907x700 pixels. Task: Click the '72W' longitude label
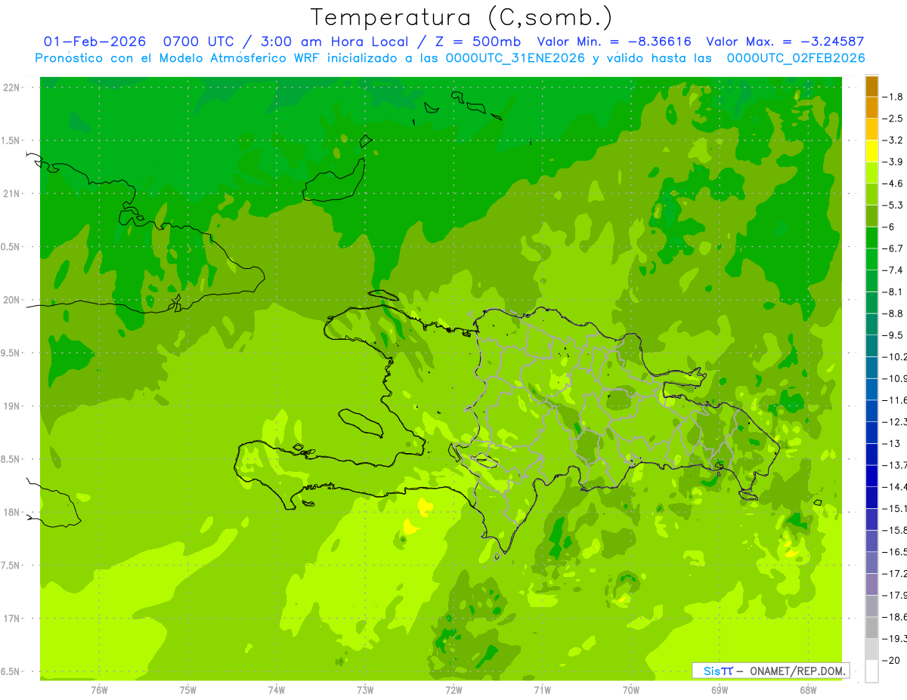[453, 690]
